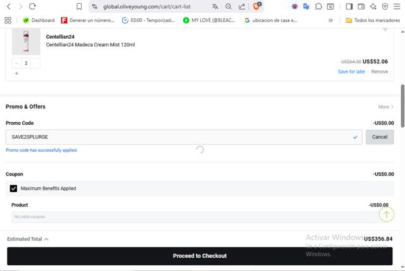Click the red ladybug extension icon

295,6
